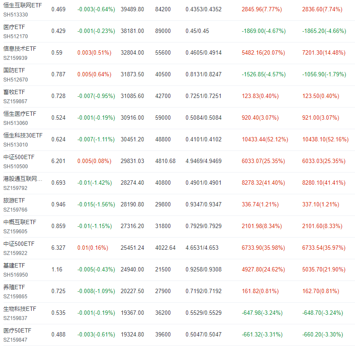Select the stock code SH513060

pyautogui.click(x=16, y=123)
